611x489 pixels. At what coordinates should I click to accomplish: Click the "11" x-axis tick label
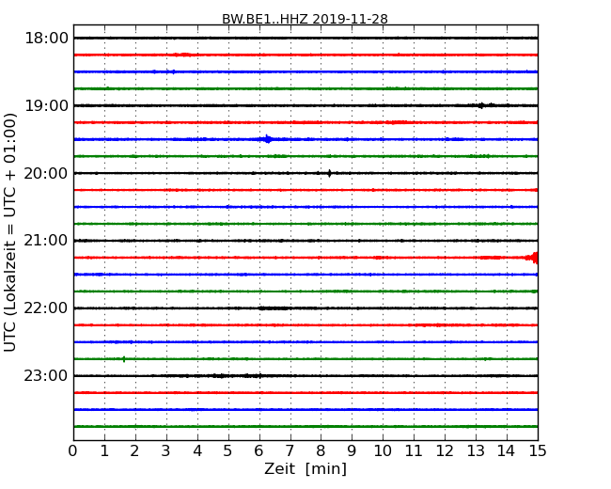tap(414, 450)
